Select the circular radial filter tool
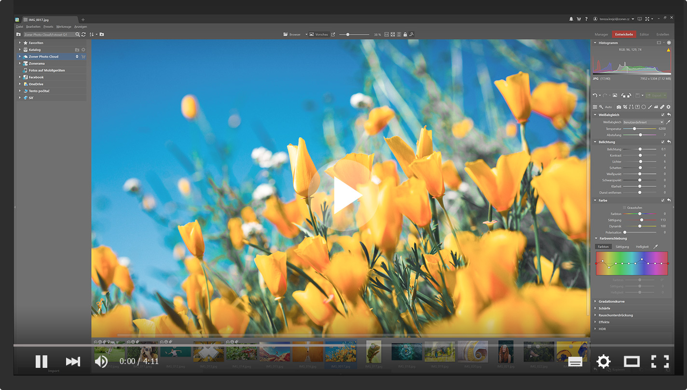This screenshot has width=687, height=390. pos(644,107)
